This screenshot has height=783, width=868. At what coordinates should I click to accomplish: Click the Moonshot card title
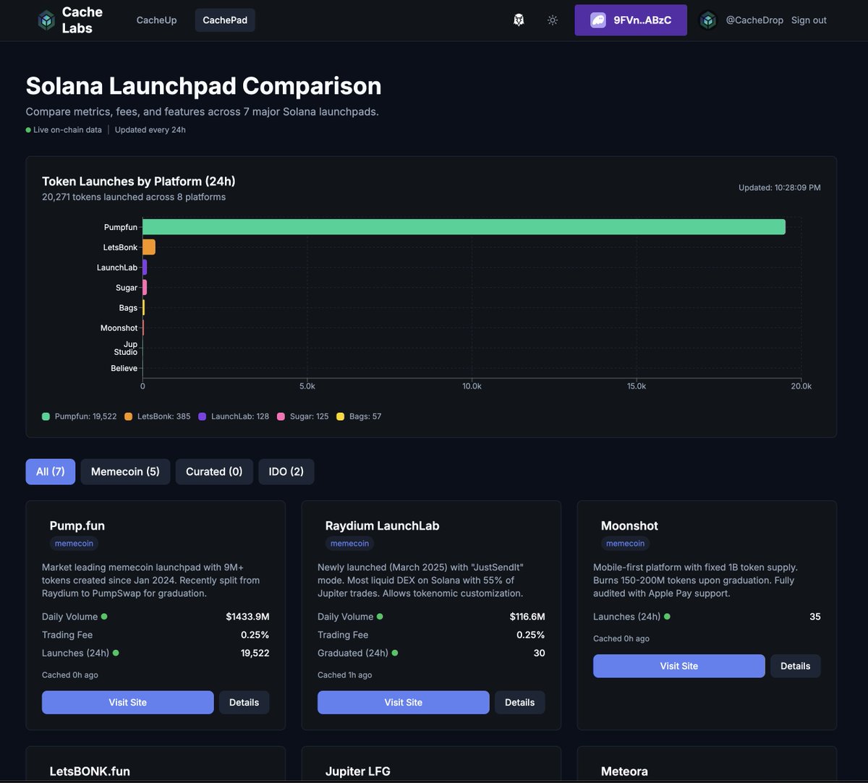[630, 526]
